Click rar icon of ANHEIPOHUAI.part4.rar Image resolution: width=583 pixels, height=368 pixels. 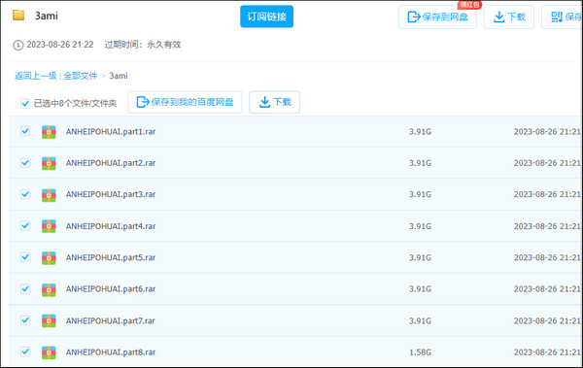[49, 226]
